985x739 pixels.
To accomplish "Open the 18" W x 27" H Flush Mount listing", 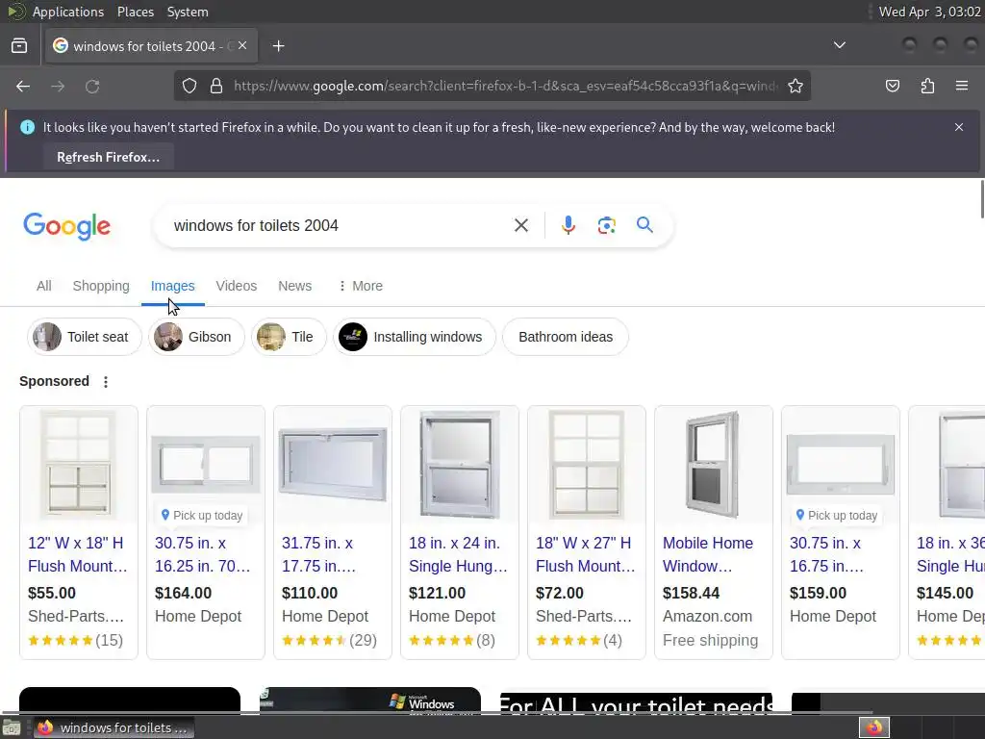I will tap(585, 554).
